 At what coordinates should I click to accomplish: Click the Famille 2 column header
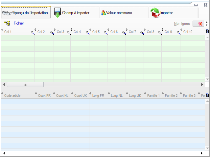(171, 96)
